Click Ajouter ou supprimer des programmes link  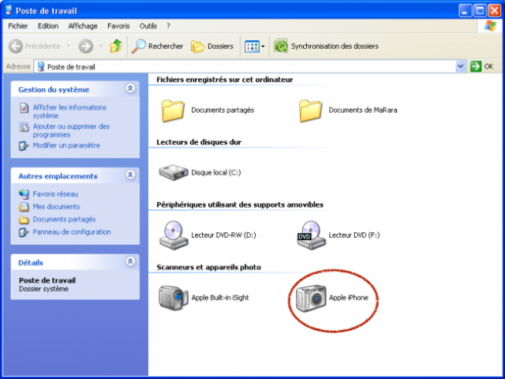pos(71,130)
